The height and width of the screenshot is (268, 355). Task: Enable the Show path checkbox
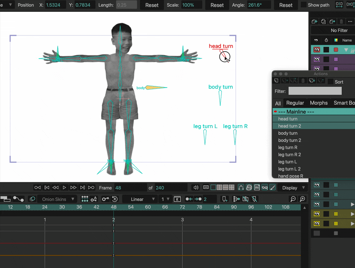(x=304, y=5)
